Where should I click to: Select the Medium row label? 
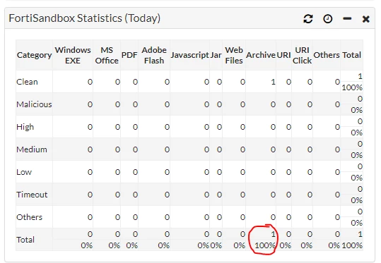tap(32, 149)
